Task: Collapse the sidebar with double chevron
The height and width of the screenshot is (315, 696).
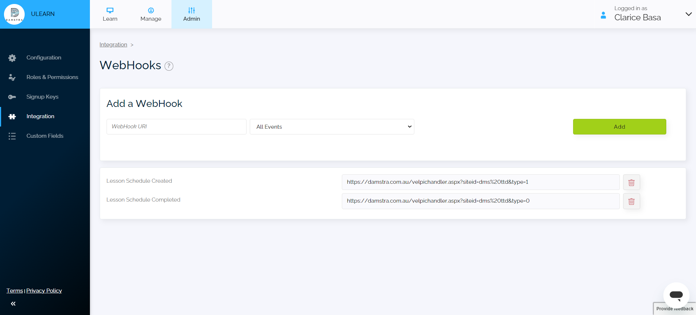Action: 13,304
